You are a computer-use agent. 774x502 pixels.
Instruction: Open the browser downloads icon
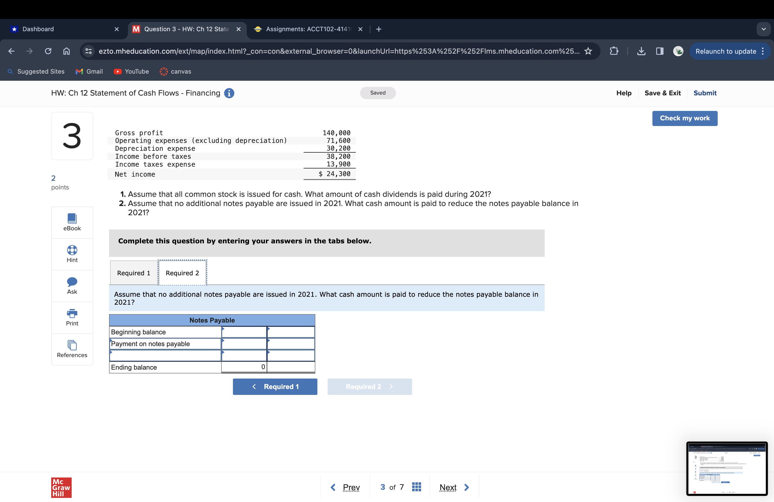pyautogui.click(x=641, y=51)
